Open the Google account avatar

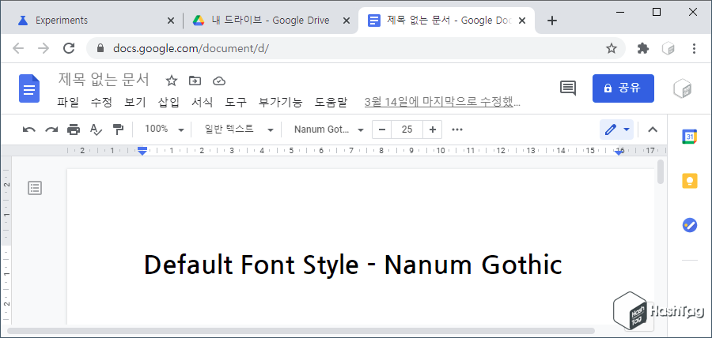(682, 88)
